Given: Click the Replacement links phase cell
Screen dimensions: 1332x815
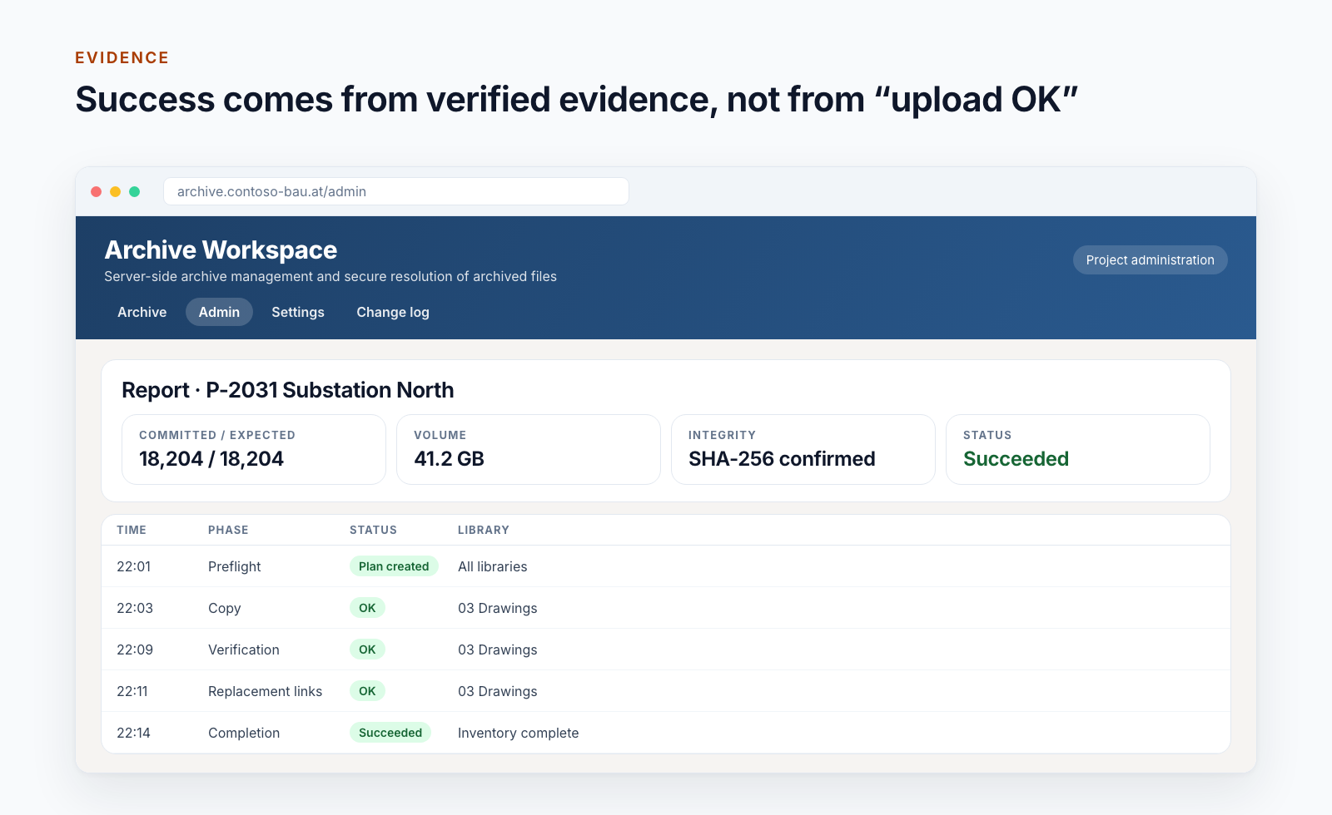Looking at the screenshot, I should [265, 691].
